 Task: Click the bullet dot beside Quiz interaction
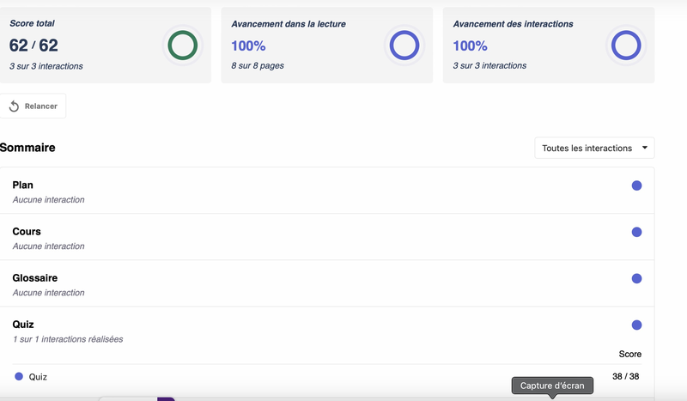pos(19,376)
